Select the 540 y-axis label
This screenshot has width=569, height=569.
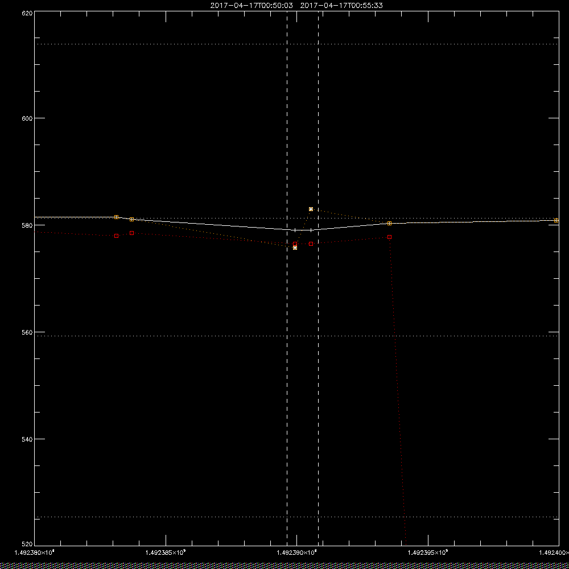pos(27,439)
